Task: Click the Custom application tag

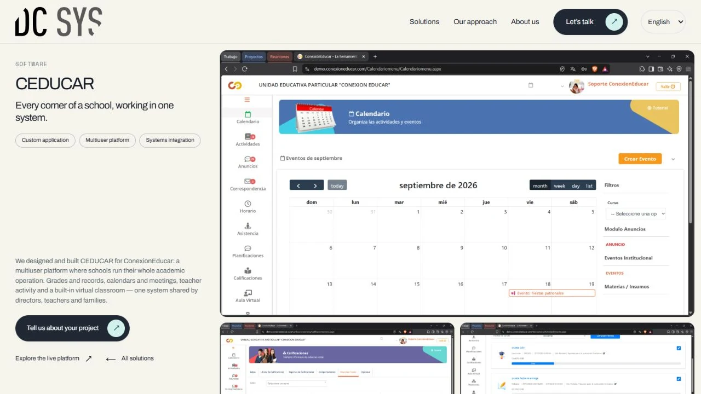Action: (45, 140)
